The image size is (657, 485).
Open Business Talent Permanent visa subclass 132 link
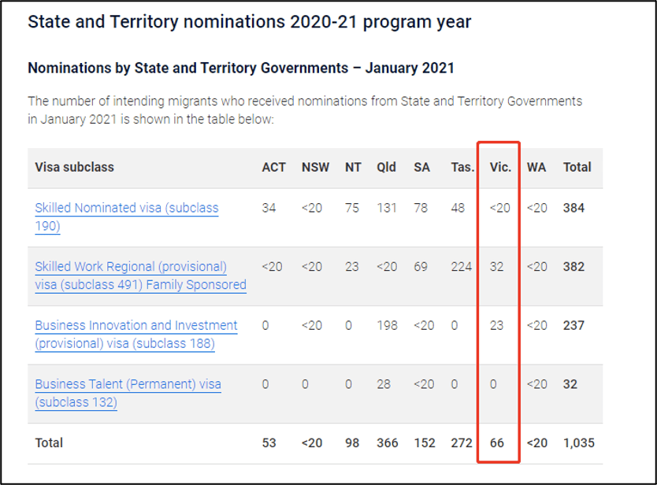tap(128, 392)
